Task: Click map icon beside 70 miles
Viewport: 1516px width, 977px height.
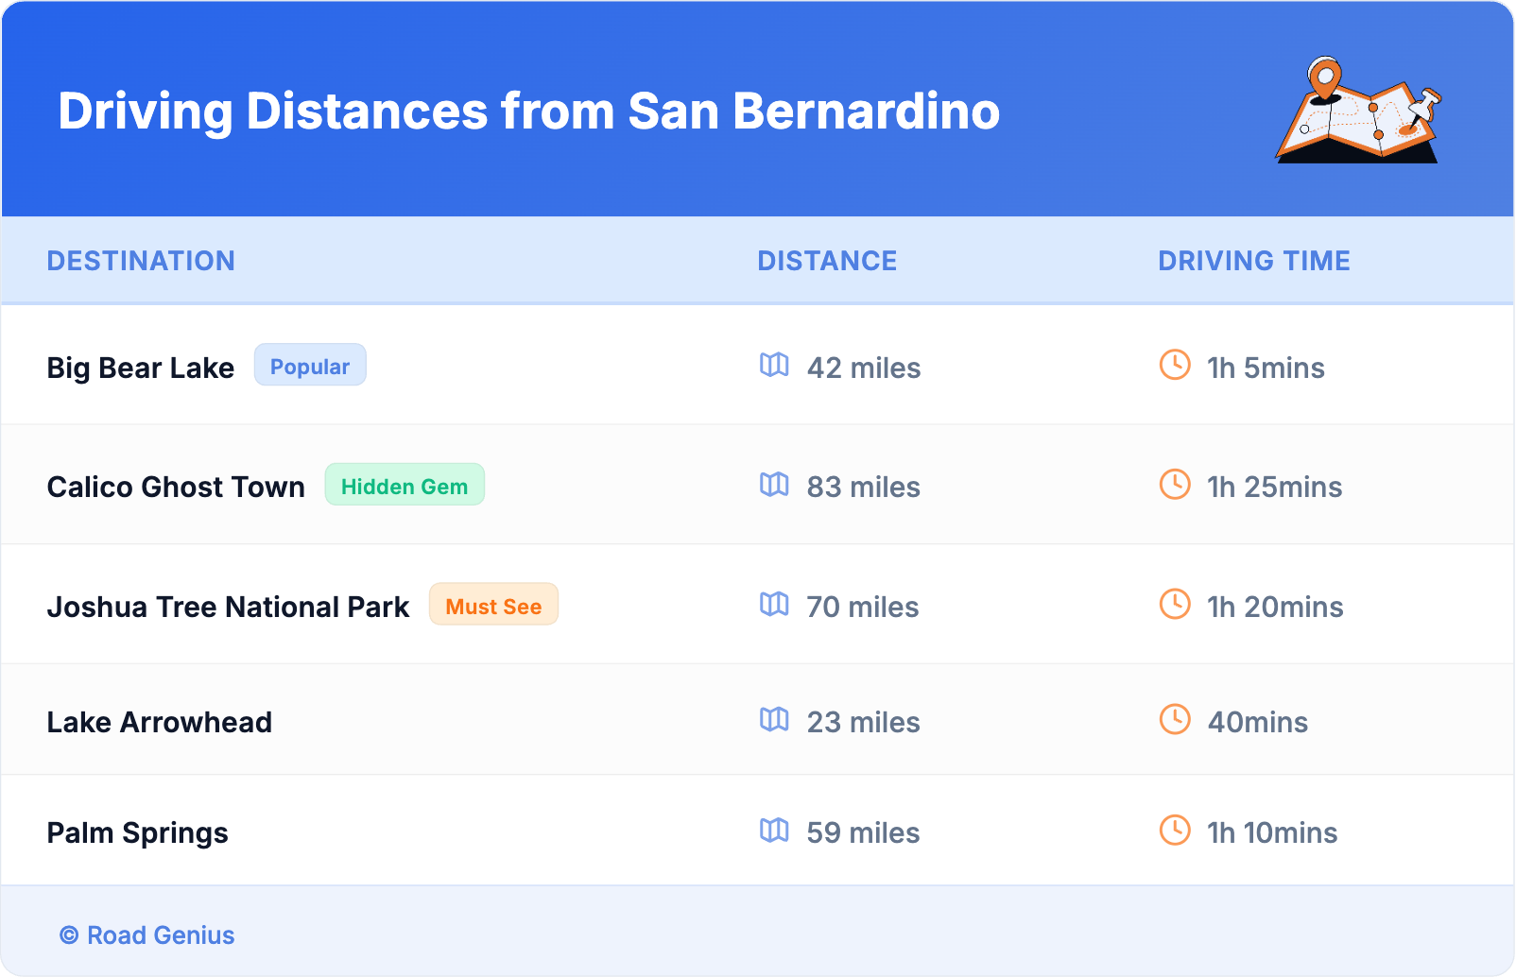Action: click(x=774, y=605)
